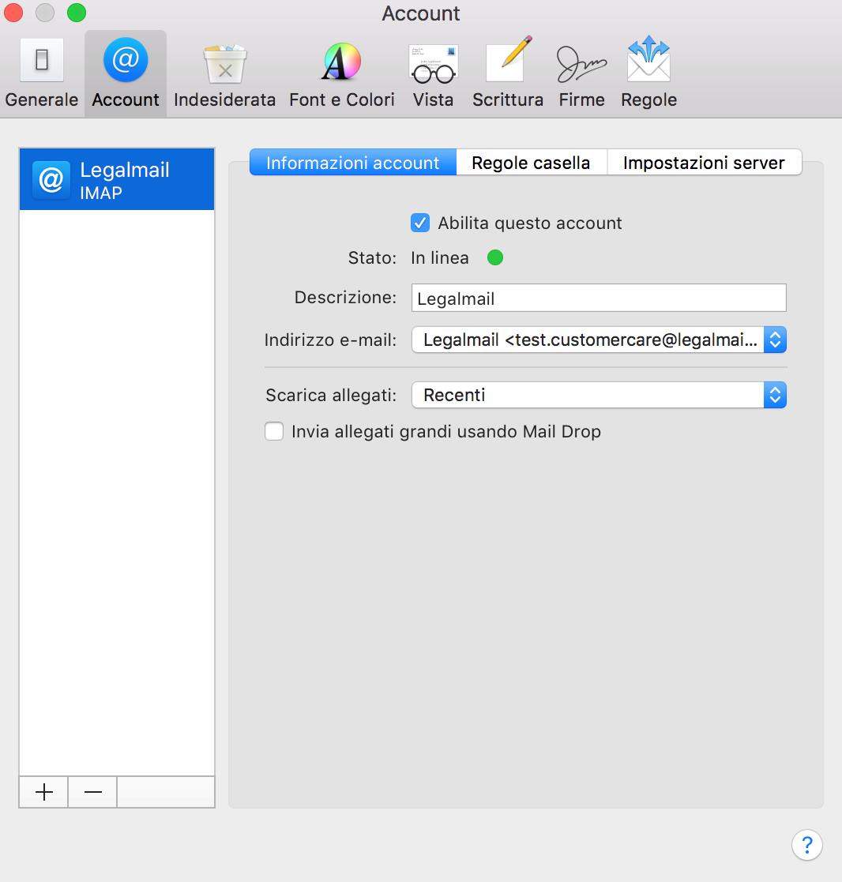Image resolution: width=842 pixels, height=882 pixels.
Task: Open Indesiderata junk mail settings
Action: click(x=224, y=74)
